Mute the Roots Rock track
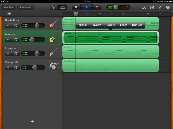Screen dimensions: 173x129 (x=8, y=26)
